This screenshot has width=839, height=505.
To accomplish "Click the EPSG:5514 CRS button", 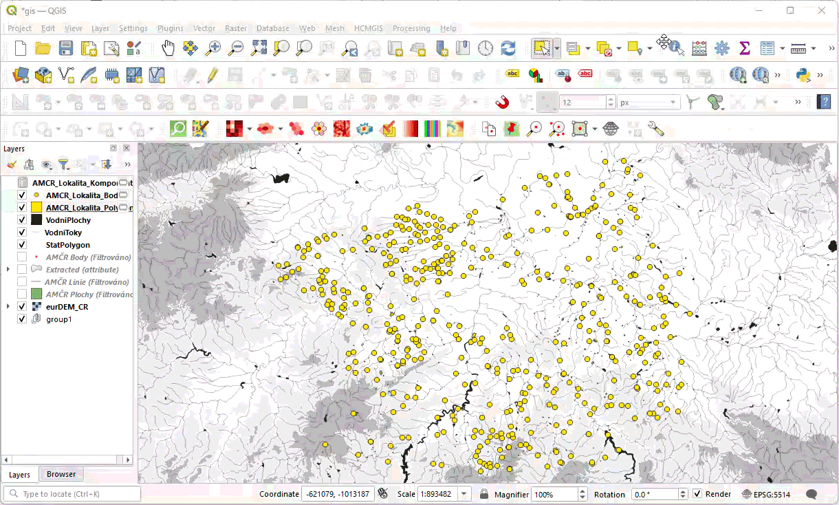I will tap(767, 494).
